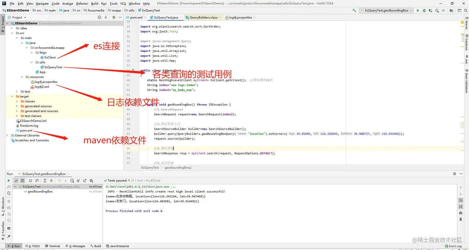469x250 pixels.
Task: Collapse all in the Project panel header
Action: [106, 17]
